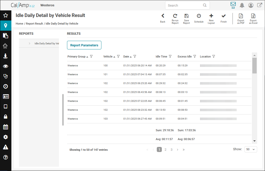Open the tablet device sidebar icon
Image resolution: width=265 pixels, height=171 pixels.
pyautogui.click(x=6, y=106)
